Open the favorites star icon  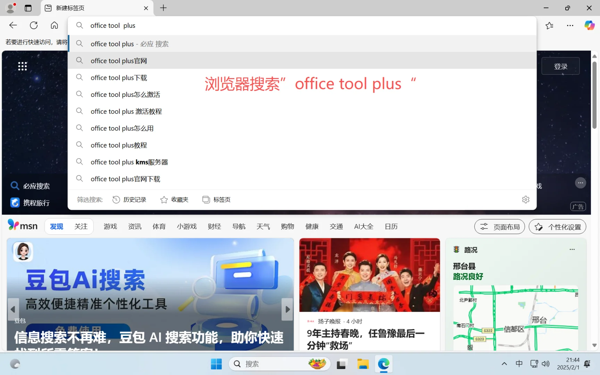pyautogui.click(x=549, y=25)
